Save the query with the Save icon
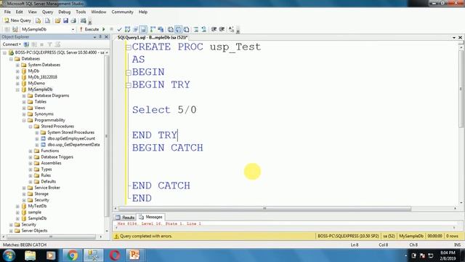The image size is (465, 262). click(x=65, y=20)
